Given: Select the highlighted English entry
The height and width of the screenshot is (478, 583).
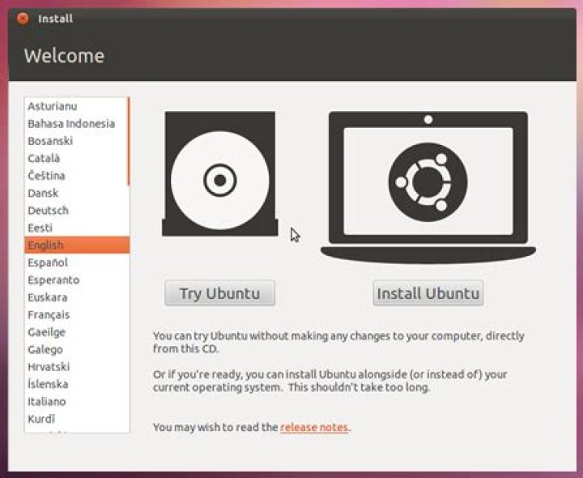Looking at the screenshot, I should coord(77,245).
